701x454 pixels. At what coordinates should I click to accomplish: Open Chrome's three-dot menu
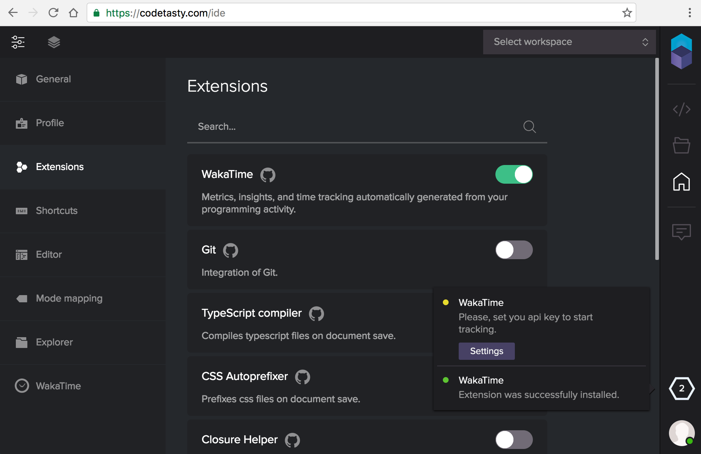[689, 13]
